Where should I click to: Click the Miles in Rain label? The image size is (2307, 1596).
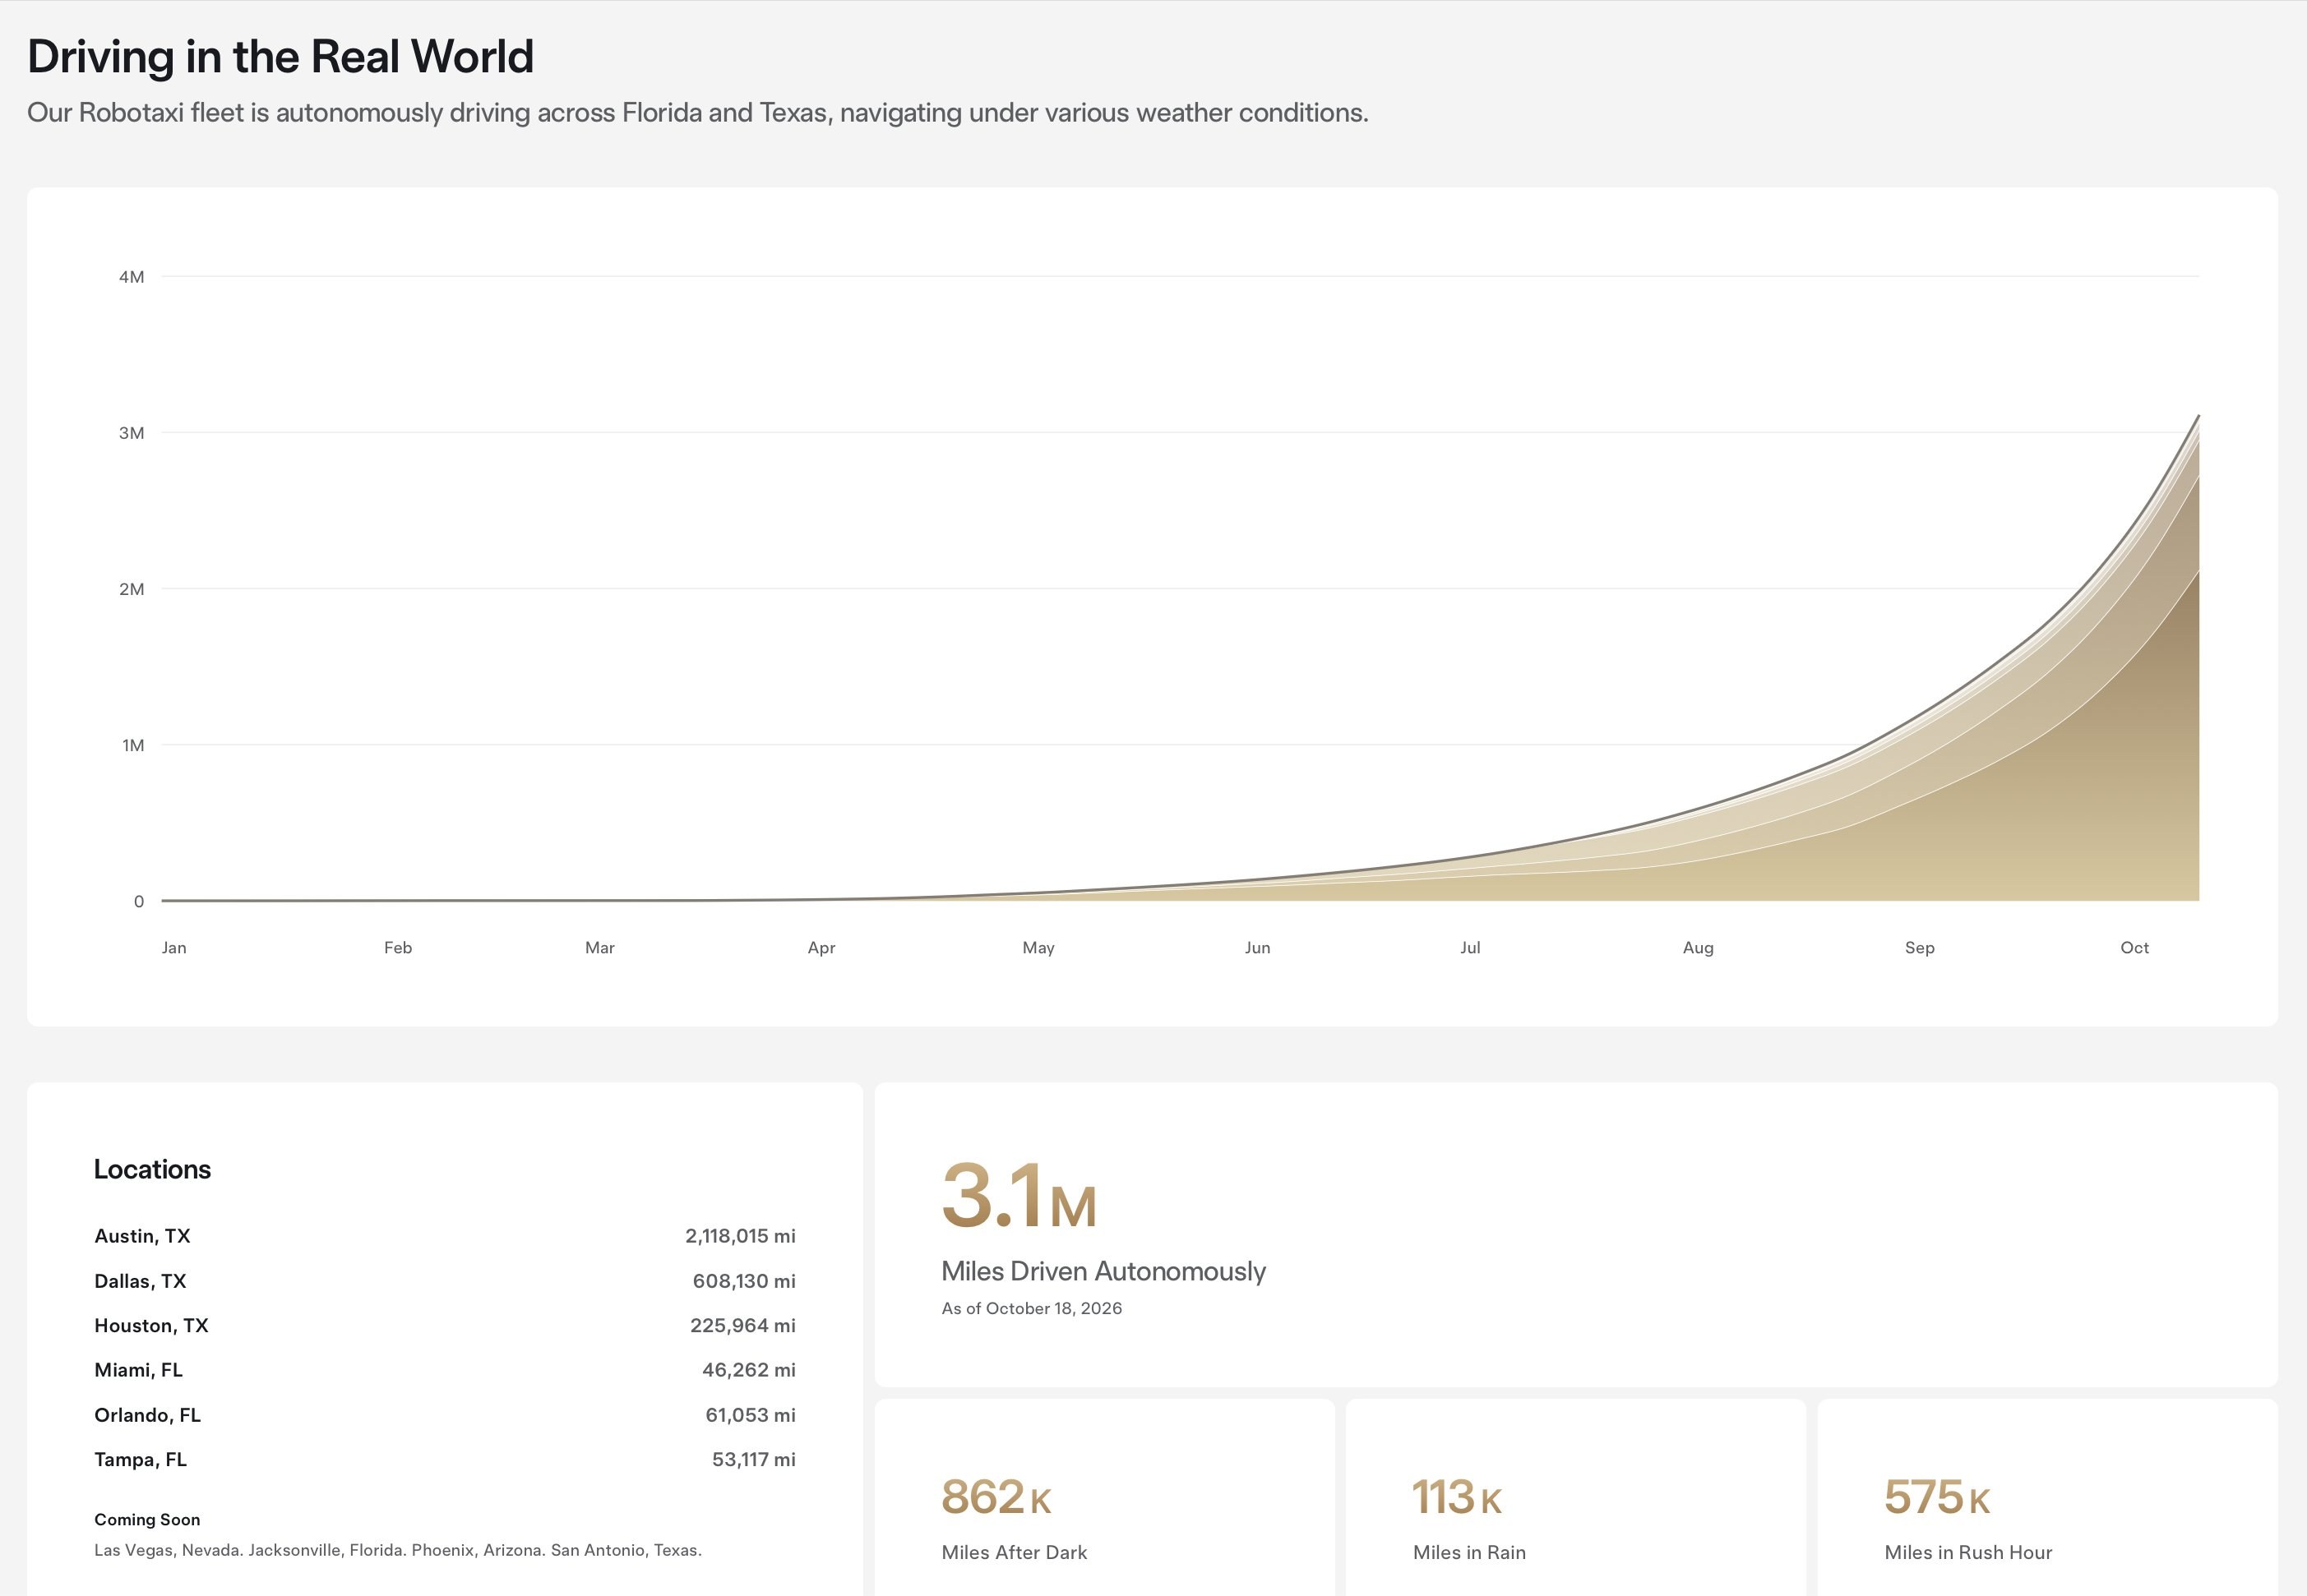pos(1470,1552)
